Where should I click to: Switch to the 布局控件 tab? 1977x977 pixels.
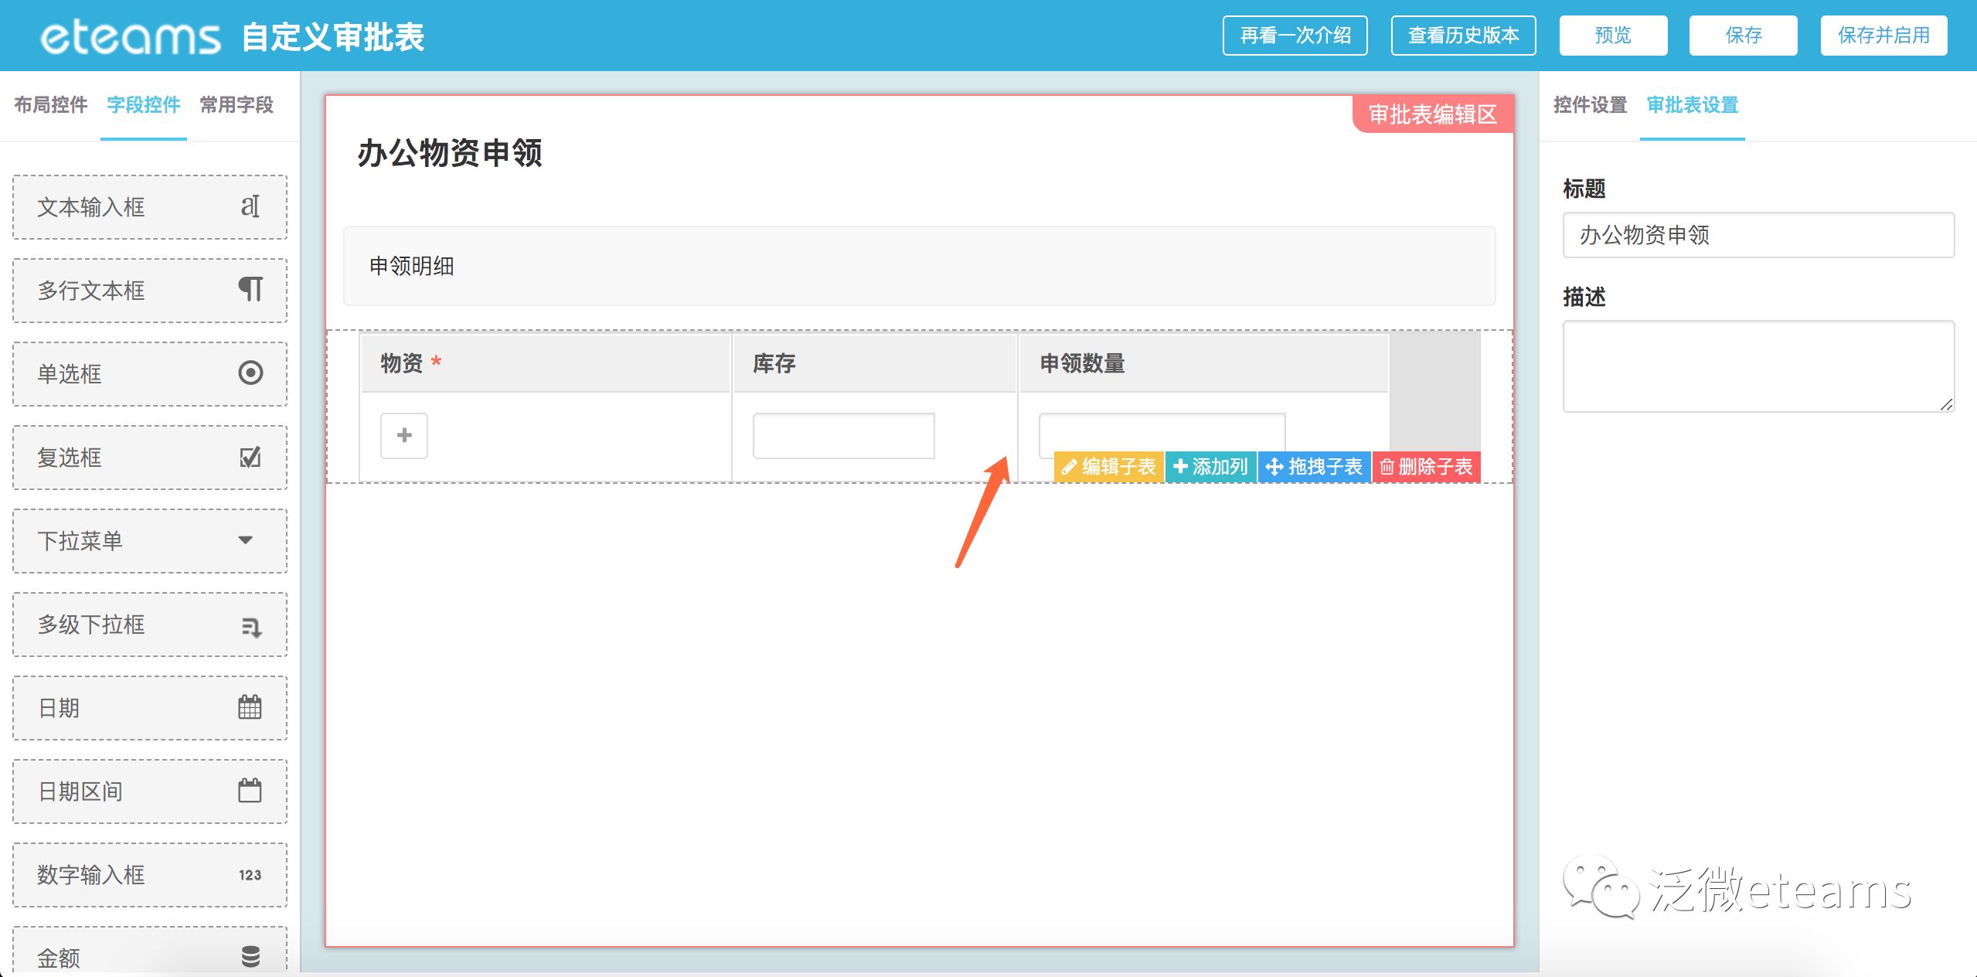(x=51, y=104)
